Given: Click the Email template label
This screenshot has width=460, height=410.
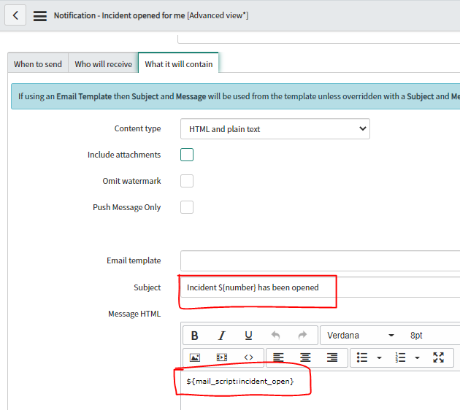Looking at the screenshot, I should click(134, 260).
